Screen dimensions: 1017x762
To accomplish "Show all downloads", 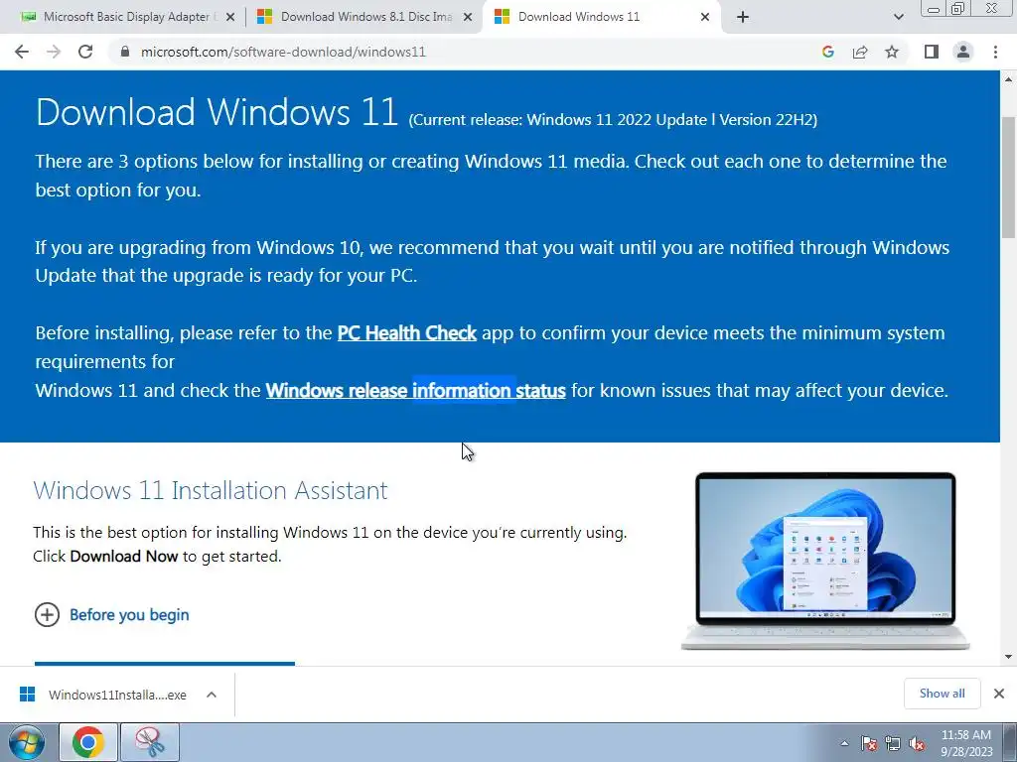I will tap(942, 694).
